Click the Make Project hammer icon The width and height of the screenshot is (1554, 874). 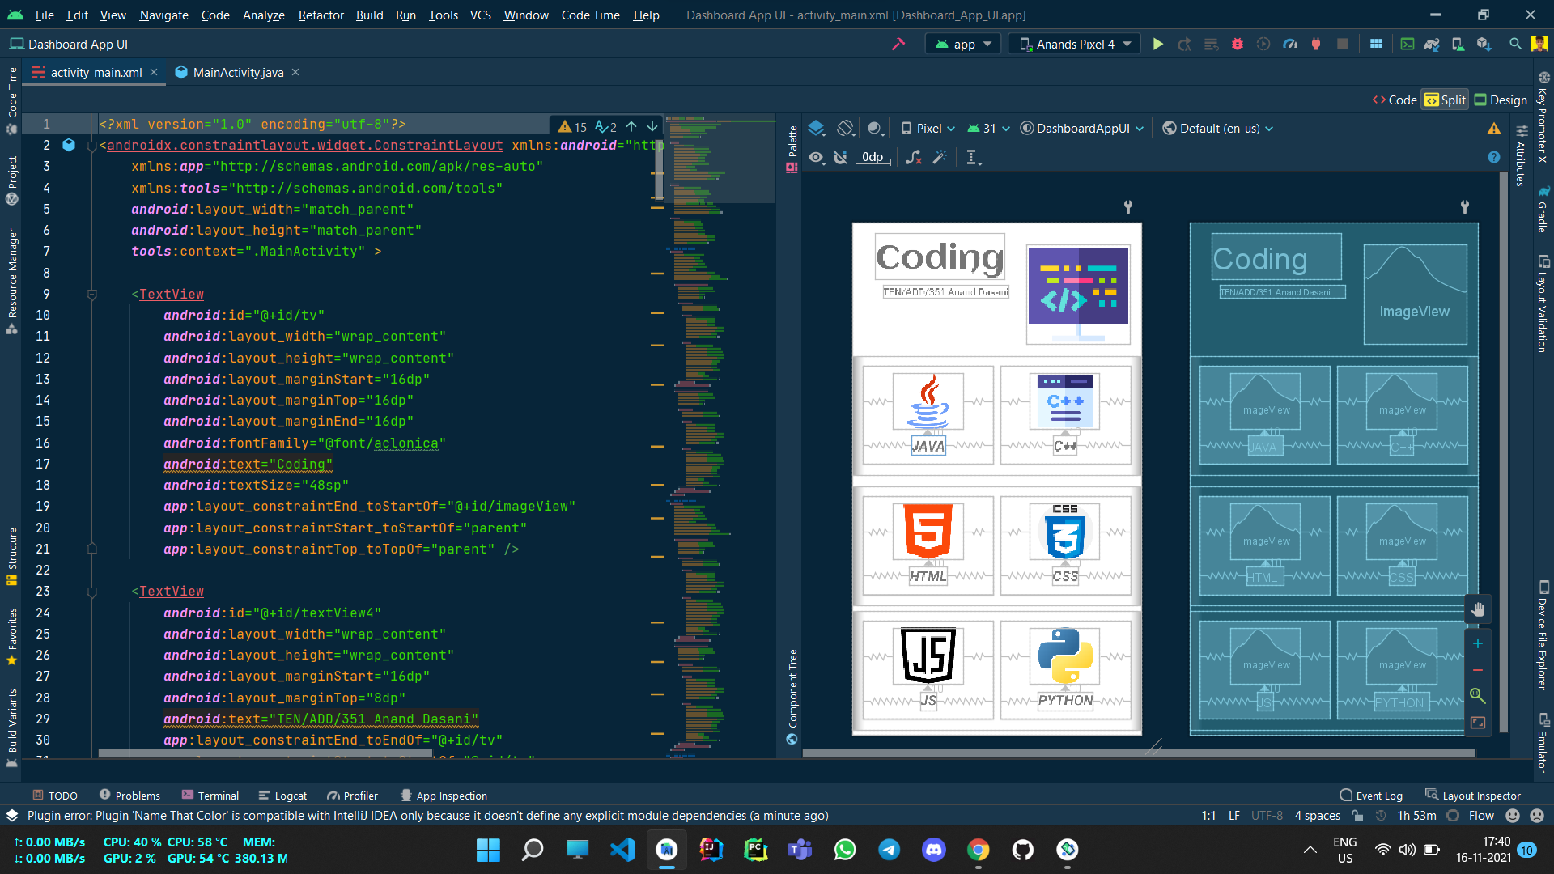pyautogui.click(x=898, y=44)
